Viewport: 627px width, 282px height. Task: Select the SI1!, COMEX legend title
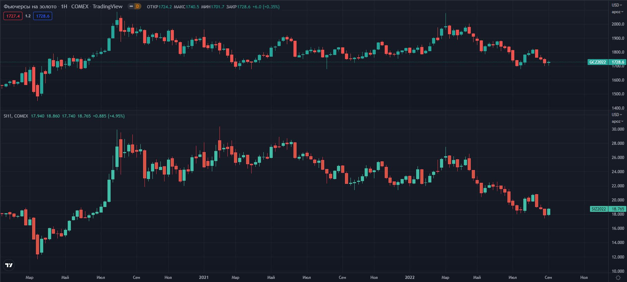click(x=16, y=116)
